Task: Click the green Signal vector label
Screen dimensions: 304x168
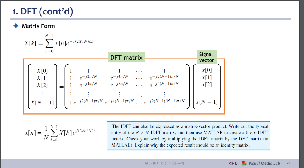Action: [207, 57]
